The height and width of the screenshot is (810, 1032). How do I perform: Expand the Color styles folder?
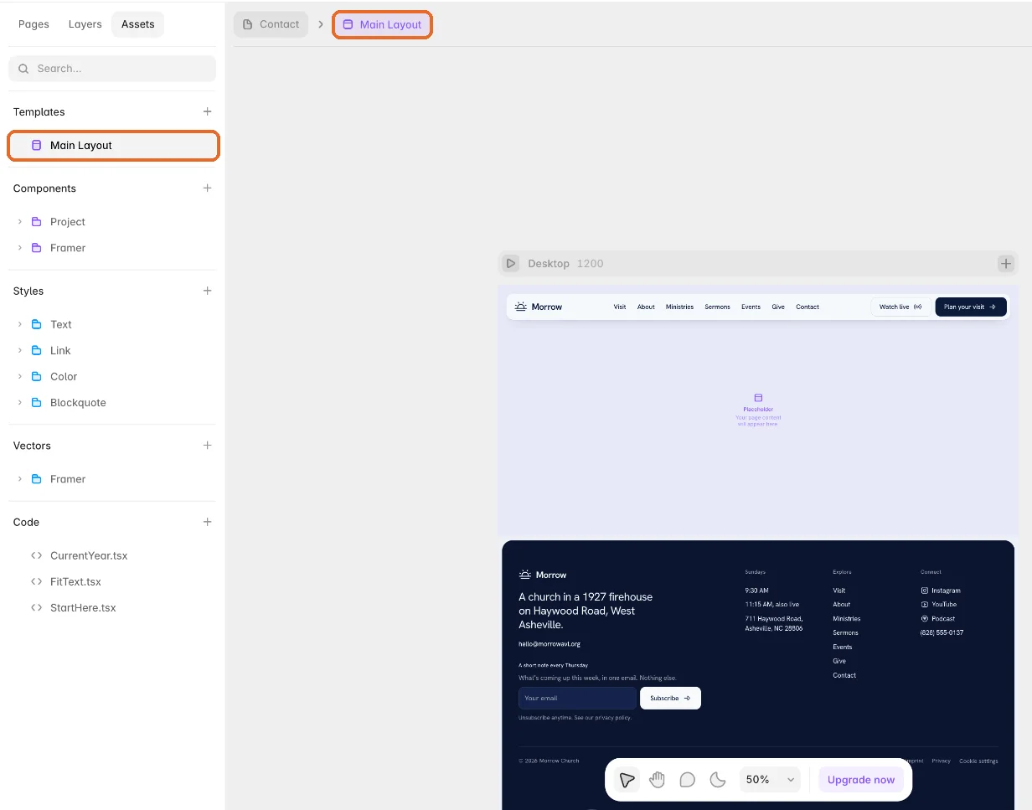point(20,376)
